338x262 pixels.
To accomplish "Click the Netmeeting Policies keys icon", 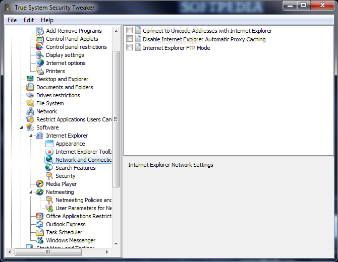I will coord(49,200).
